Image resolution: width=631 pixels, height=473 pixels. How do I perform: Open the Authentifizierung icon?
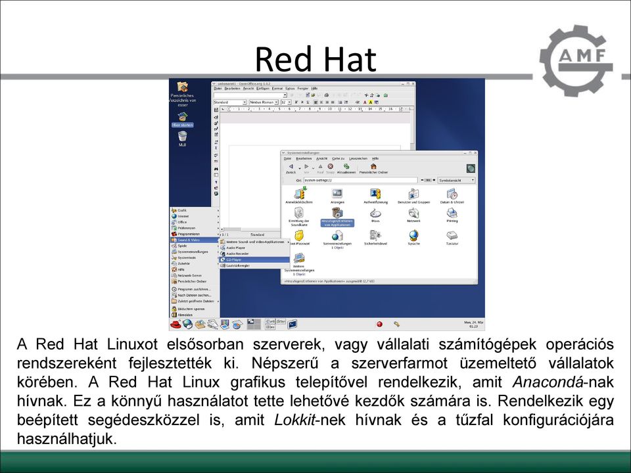375,194
